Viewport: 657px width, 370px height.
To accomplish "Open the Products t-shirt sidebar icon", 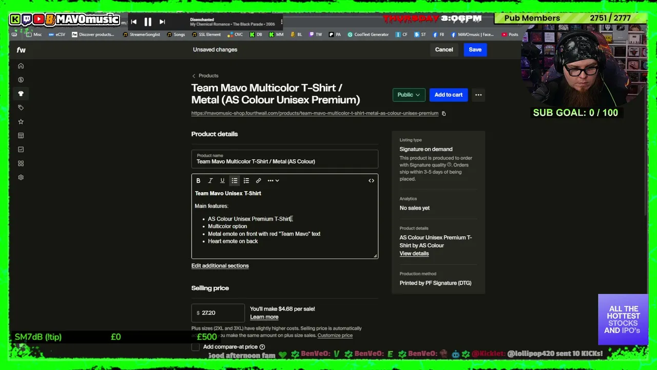I will click(21, 94).
